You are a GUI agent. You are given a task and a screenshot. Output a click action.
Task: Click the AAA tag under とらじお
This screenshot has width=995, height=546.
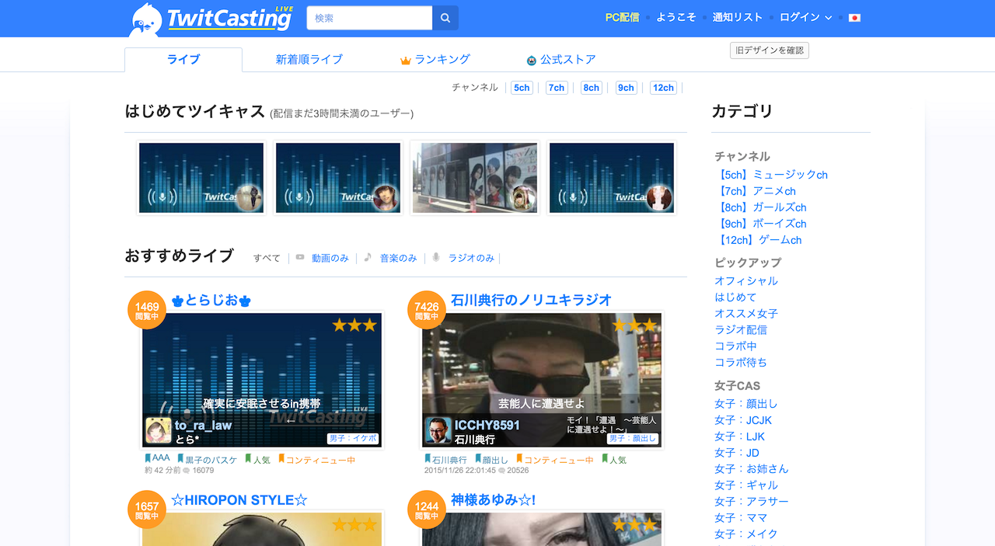(x=157, y=458)
